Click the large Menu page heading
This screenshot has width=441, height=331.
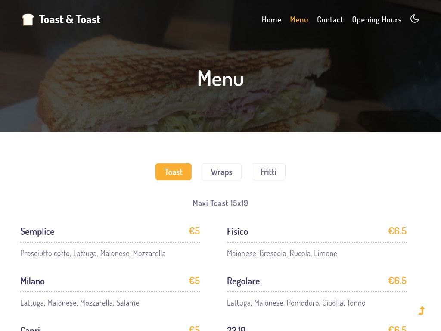220,78
